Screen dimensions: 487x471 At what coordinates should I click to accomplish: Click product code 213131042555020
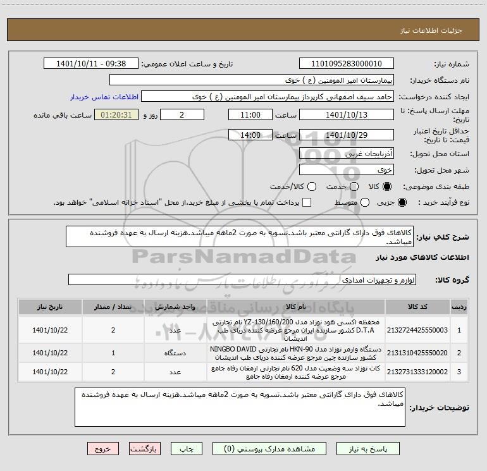[x=417, y=353]
